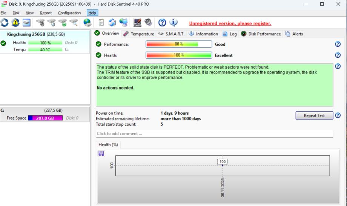Close the Hard Disk Sentinel window

338,4
